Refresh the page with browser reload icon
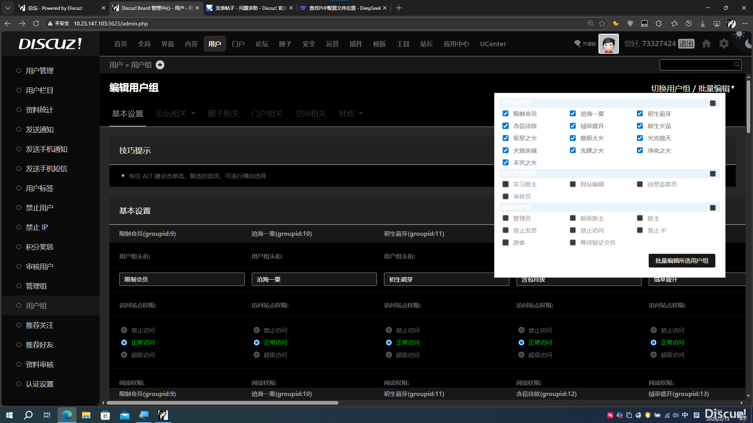Screen dimensions: 753x423 (x=36, y=23)
